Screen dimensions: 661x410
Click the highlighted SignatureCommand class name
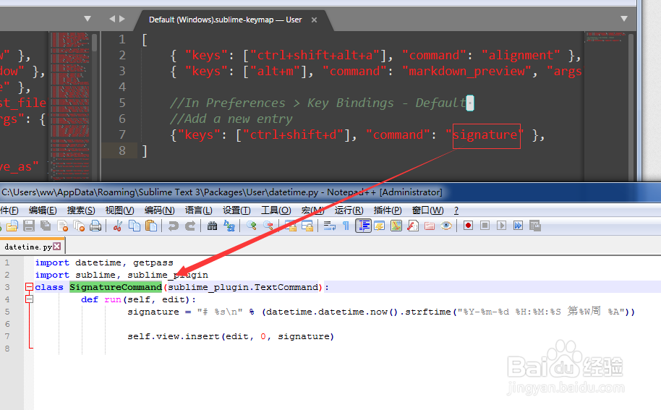[x=116, y=287]
